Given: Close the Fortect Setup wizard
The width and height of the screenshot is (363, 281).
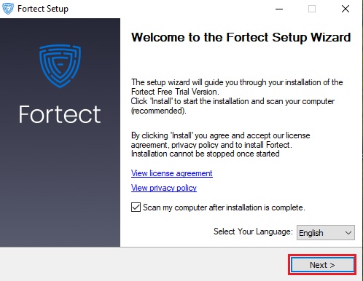Looking at the screenshot, I should point(346,9).
